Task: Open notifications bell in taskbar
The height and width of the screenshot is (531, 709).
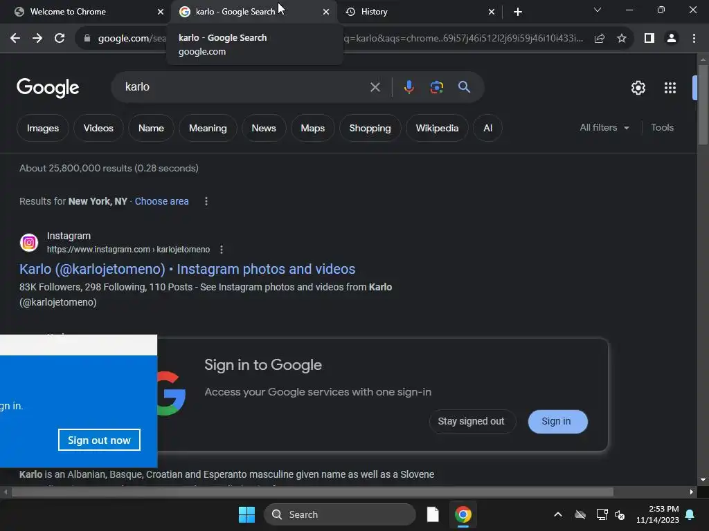Action: coord(690,514)
